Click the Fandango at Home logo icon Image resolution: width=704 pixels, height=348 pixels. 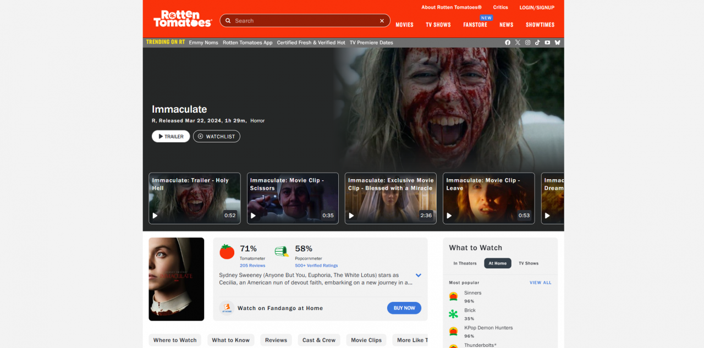point(227,308)
